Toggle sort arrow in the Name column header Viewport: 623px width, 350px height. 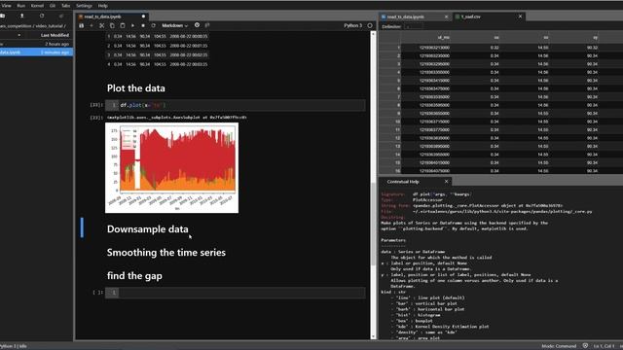tap(19, 35)
